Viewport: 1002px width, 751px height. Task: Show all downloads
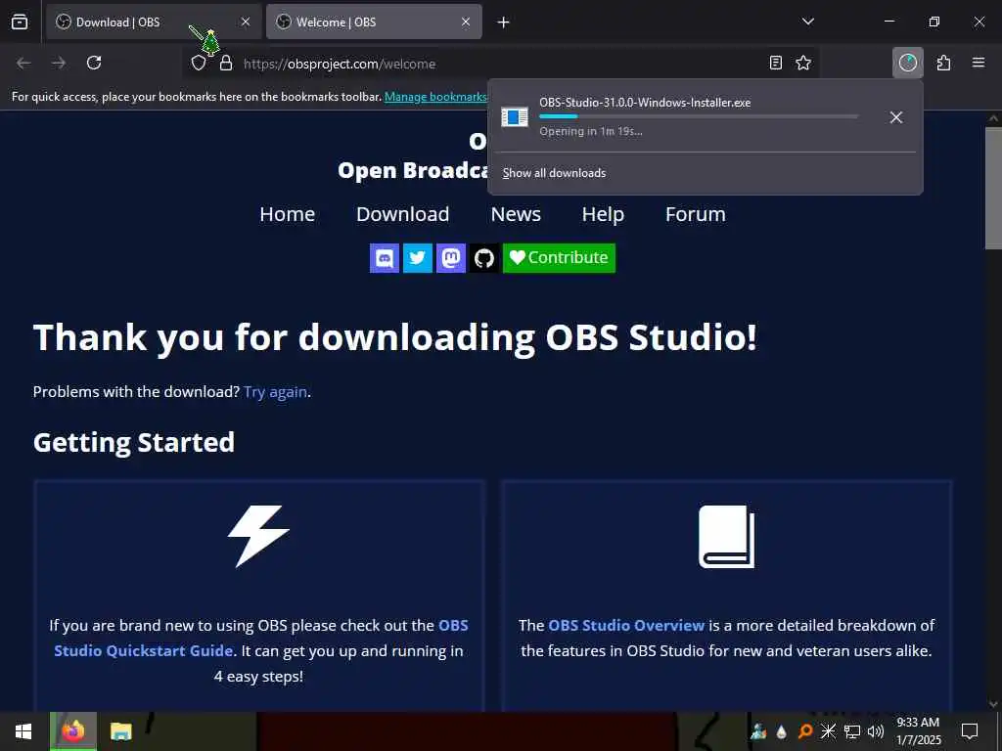(x=554, y=173)
